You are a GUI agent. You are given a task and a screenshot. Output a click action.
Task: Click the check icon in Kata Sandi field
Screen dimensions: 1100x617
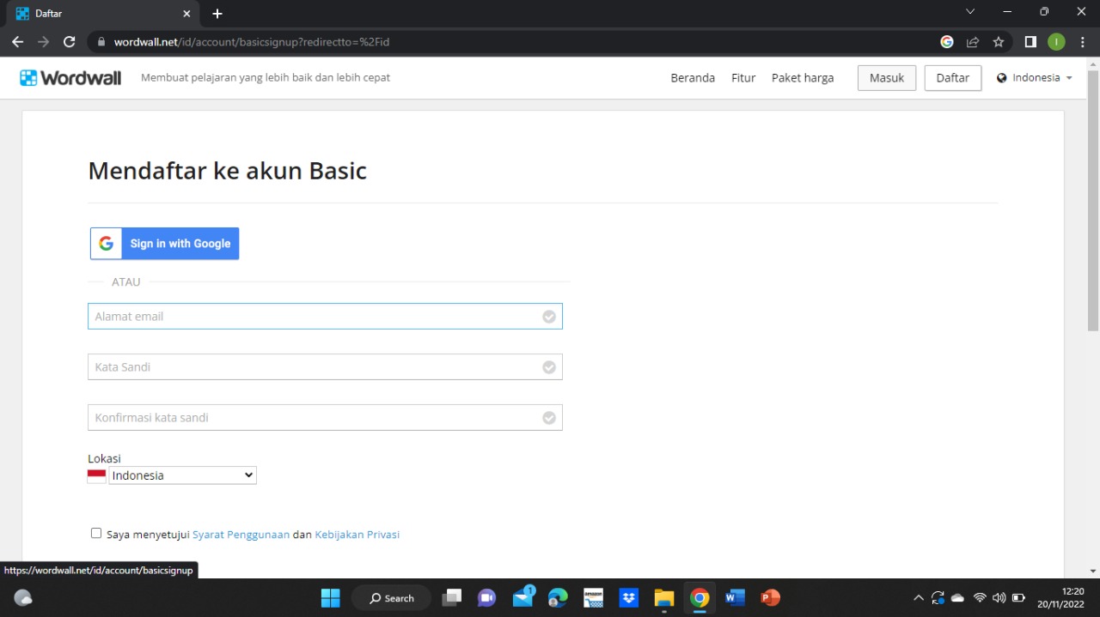tap(549, 367)
